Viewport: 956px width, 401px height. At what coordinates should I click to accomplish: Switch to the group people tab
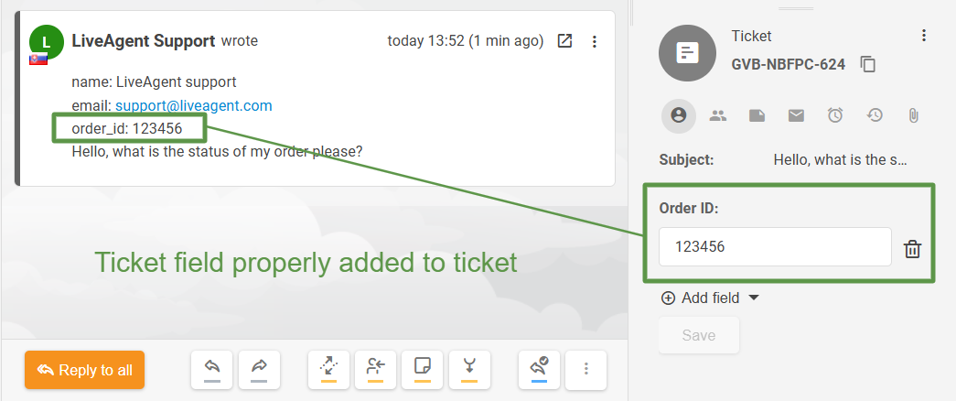pyautogui.click(x=718, y=115)
